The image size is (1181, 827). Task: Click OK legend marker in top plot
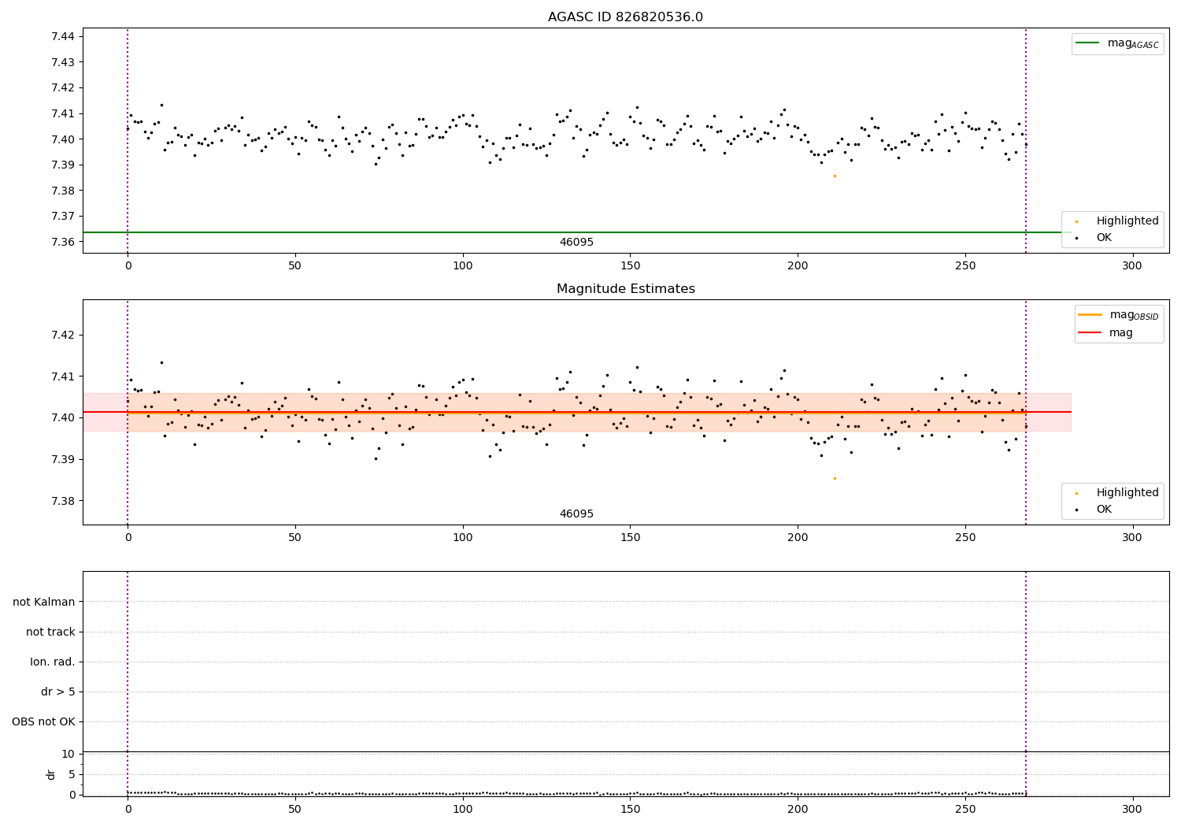(1076, 237)
